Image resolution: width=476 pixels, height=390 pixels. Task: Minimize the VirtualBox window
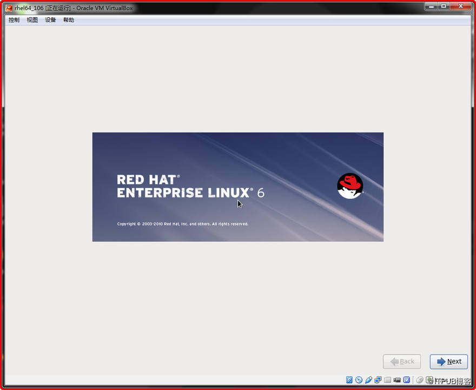(x=432, y=6)
